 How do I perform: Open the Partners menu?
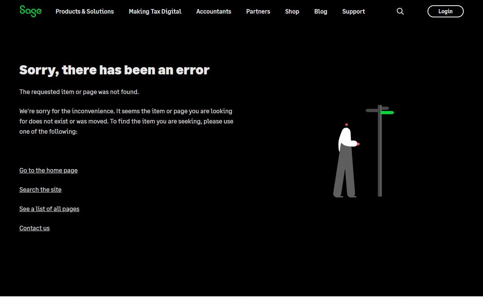[258, 11]
